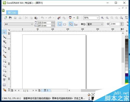Go to the previous page
The width and height of the screenshot is (130, 102).
pyautogui.click(x=19, y=91)
